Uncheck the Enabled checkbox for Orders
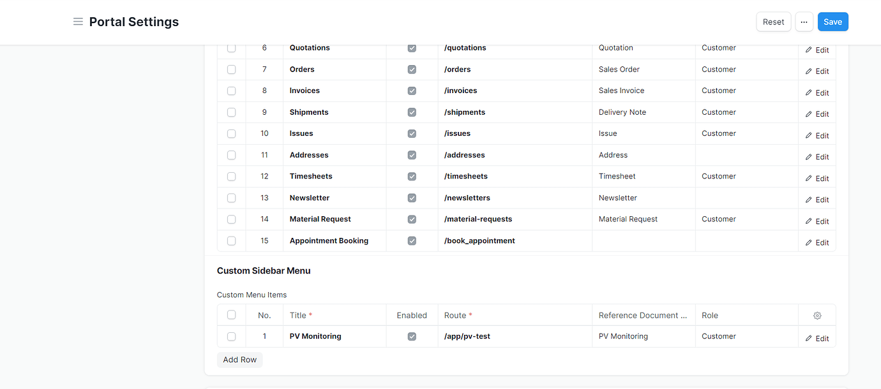This screenshot has height=389, width=881. click(412, 69)
